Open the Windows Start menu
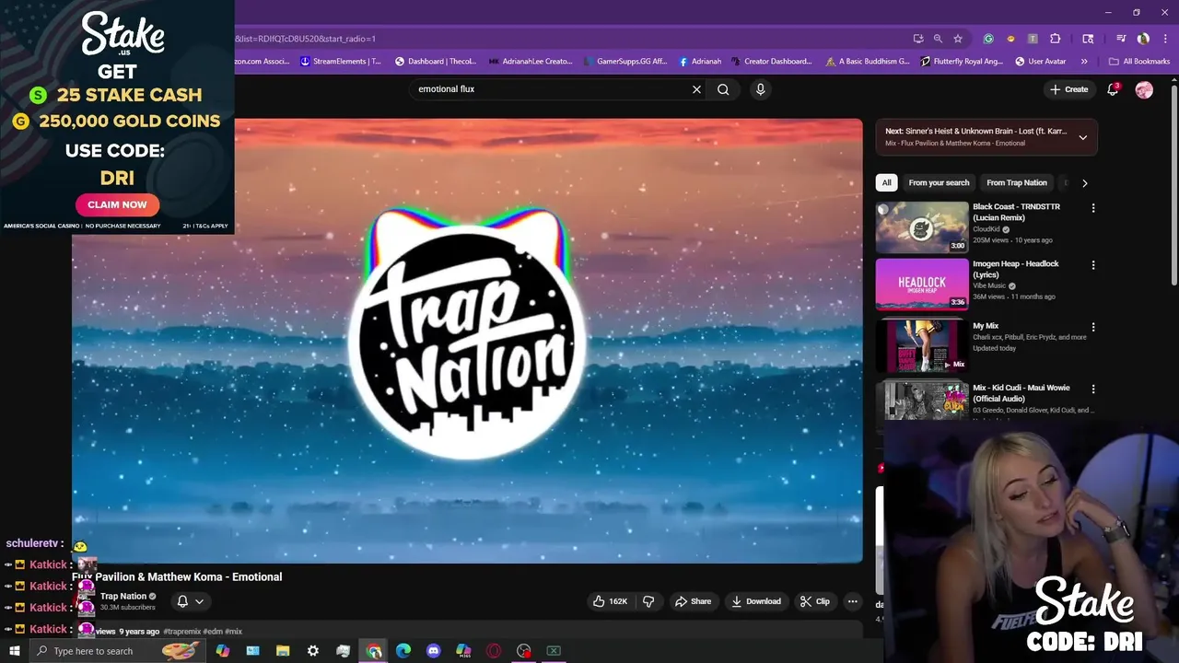 [x=15, y=651]
